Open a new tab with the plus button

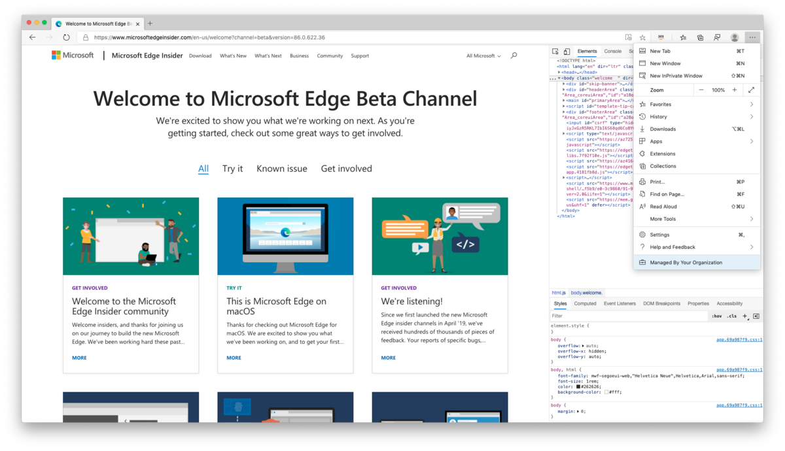click(x=150, y=24)
